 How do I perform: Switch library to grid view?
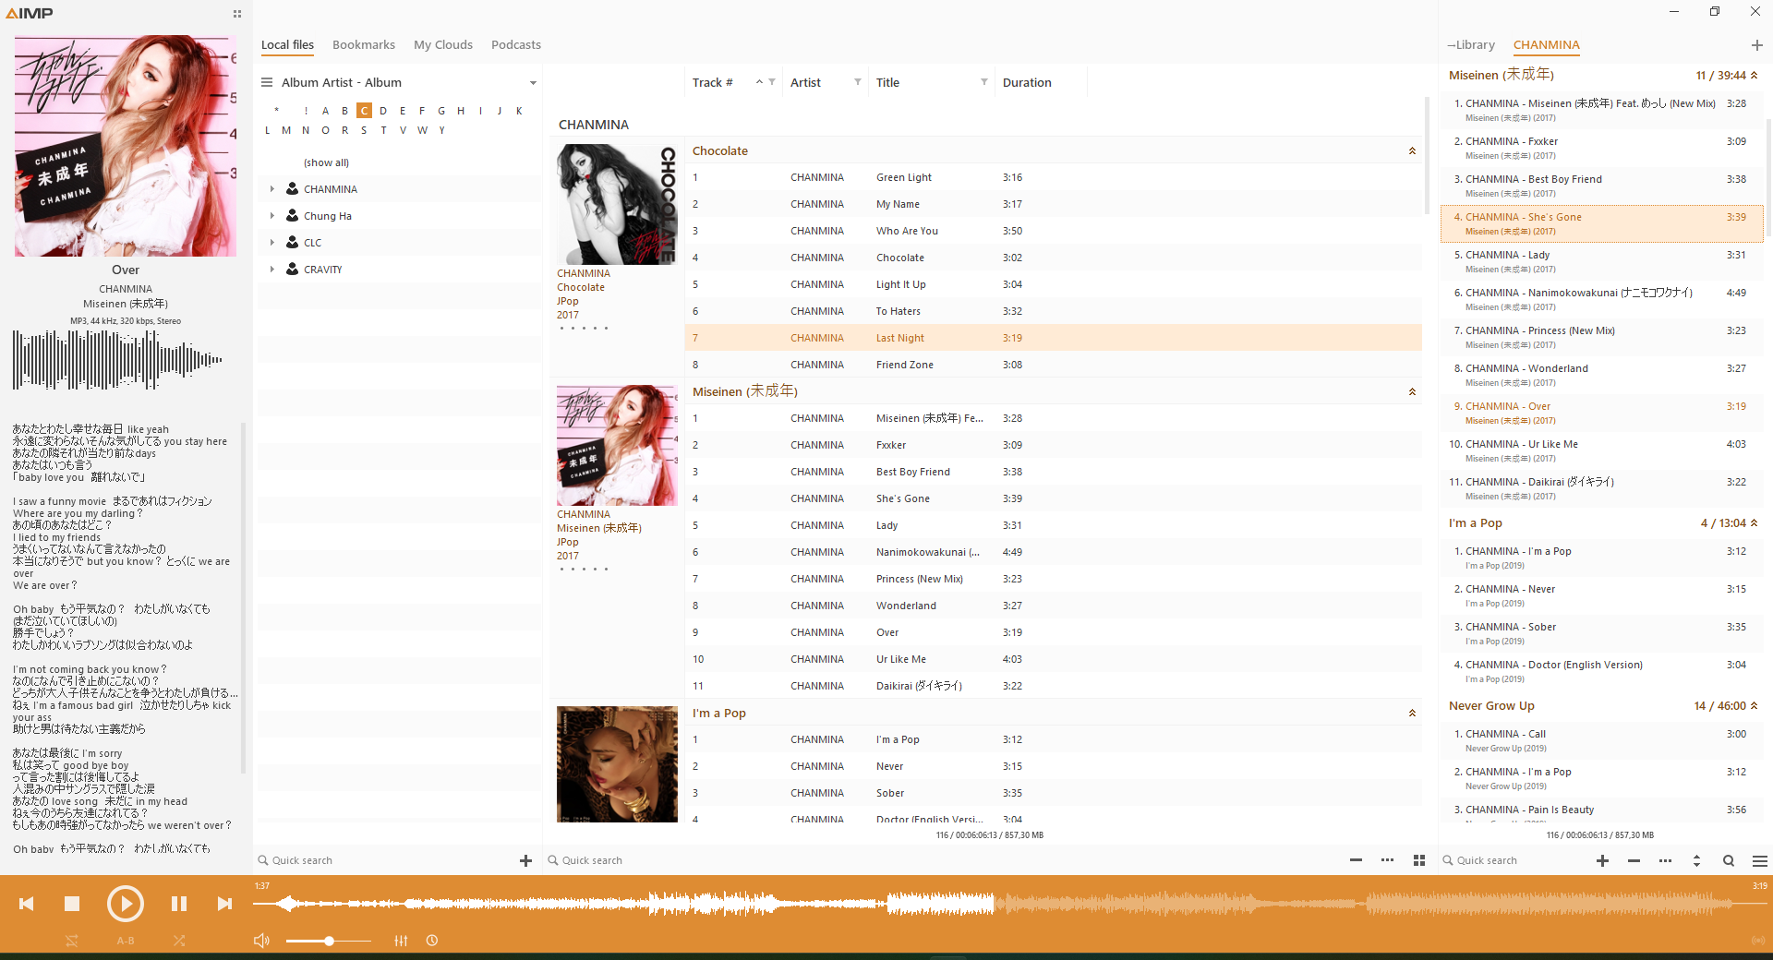(x=1419, y=860)
